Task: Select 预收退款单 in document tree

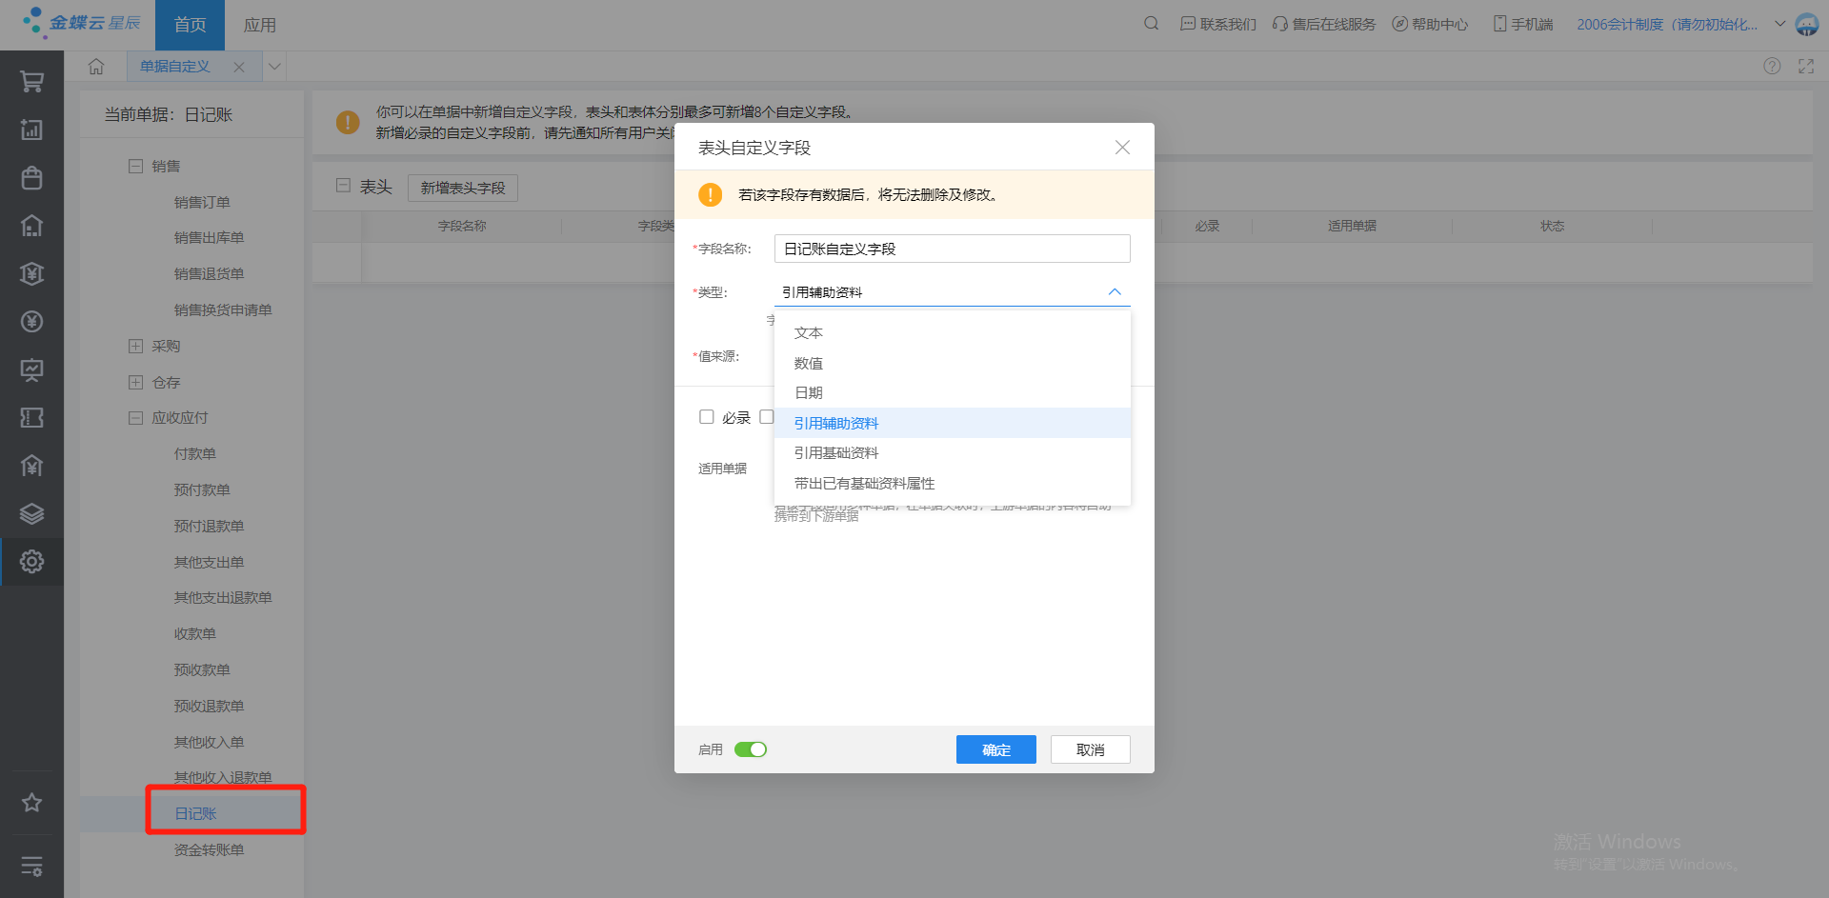Action: (x=209, y=706)
